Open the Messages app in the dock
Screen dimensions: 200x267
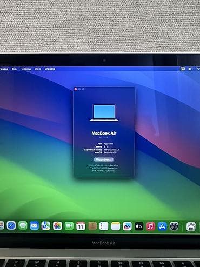pyautogui.click(x=23, y=225)
